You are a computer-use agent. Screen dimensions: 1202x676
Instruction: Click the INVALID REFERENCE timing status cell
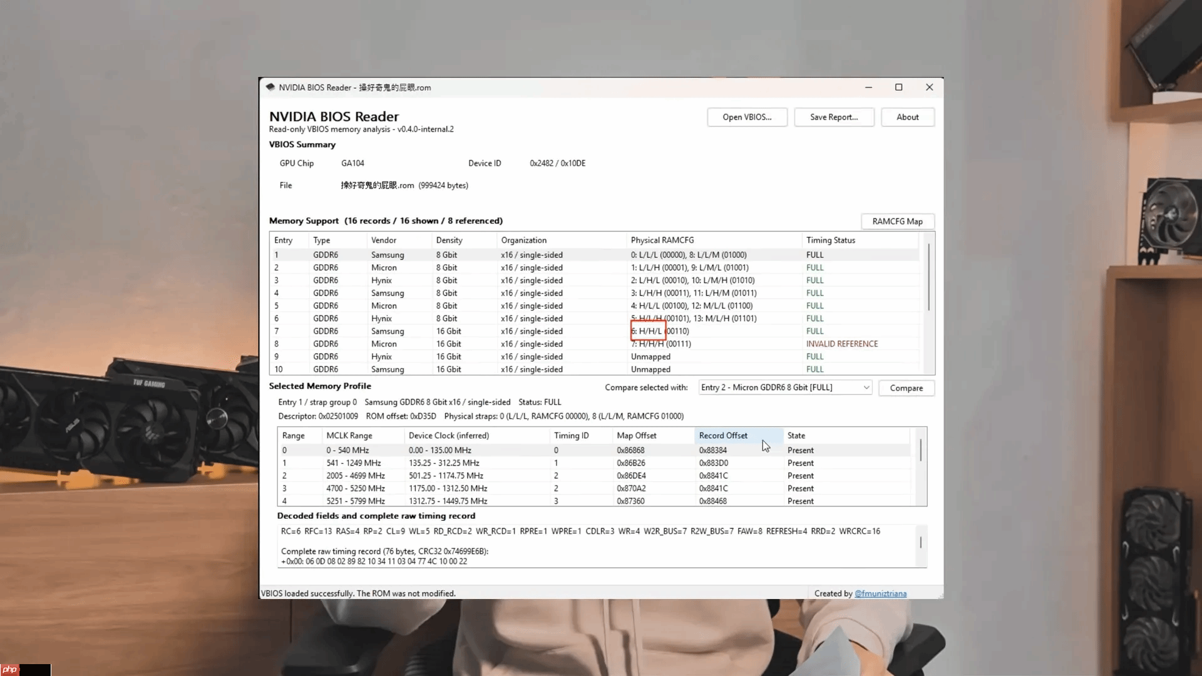[x=842, y=344]
